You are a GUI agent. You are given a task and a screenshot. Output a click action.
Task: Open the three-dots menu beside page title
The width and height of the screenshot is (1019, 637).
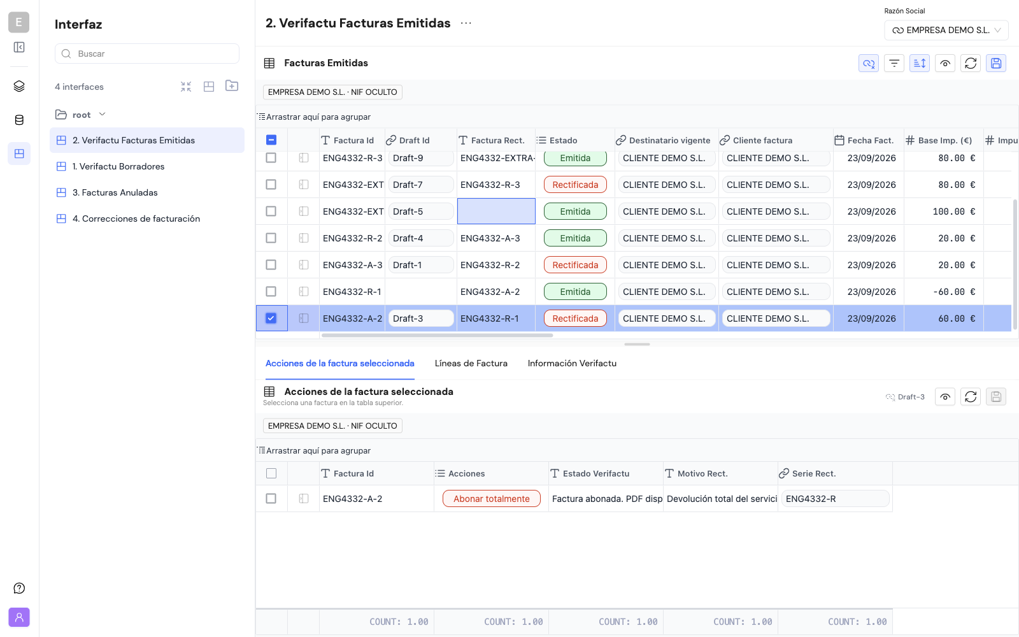[466, 23]
